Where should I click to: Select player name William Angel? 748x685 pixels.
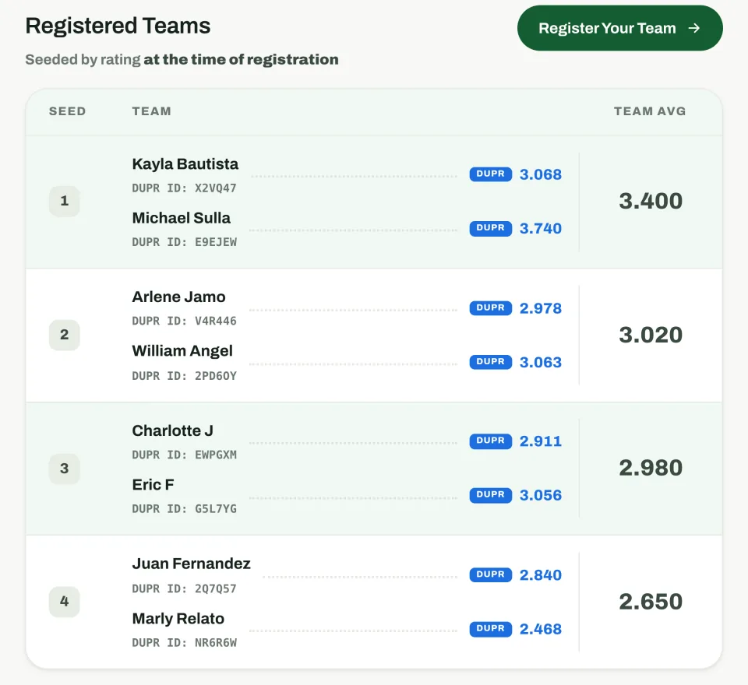pyautogui.click(x=182, y=351)
